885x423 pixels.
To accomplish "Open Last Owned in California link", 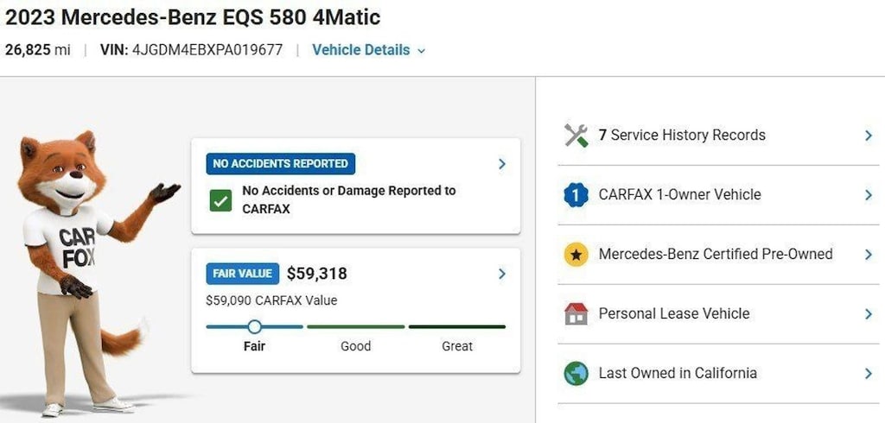I will pos(678,374).
